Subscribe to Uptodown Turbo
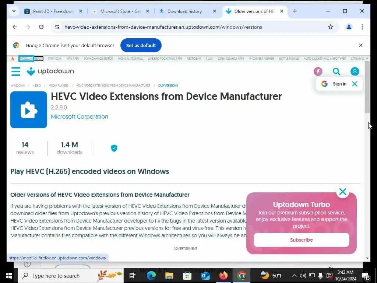This screenshot has height=283, width=377. [301, 240]
